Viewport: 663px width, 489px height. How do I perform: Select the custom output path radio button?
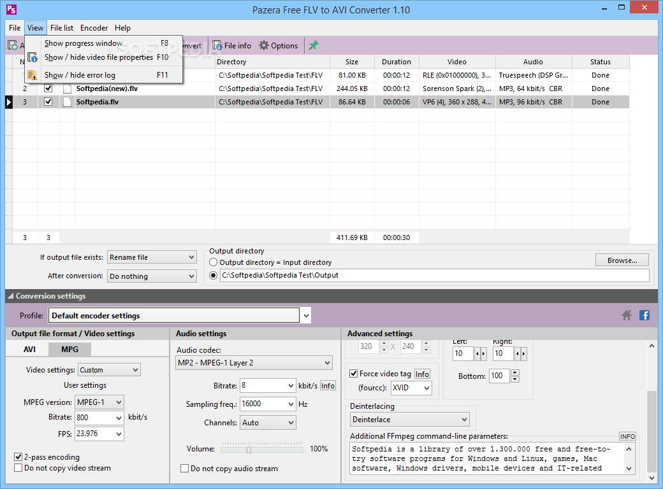coord(214,275)
